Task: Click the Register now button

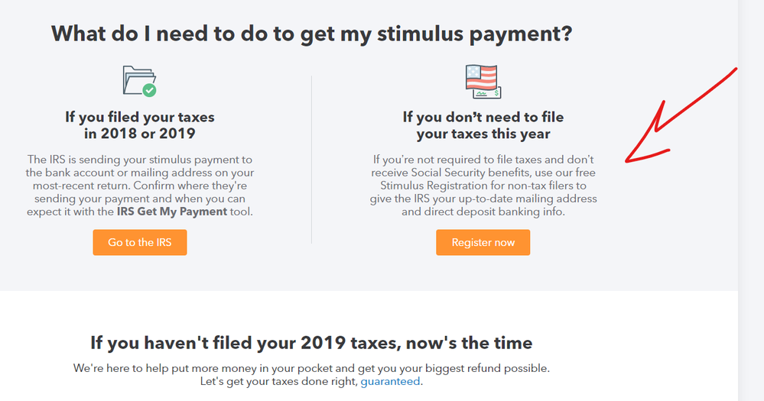Action: pyautogui.click(x=483, y=242)
